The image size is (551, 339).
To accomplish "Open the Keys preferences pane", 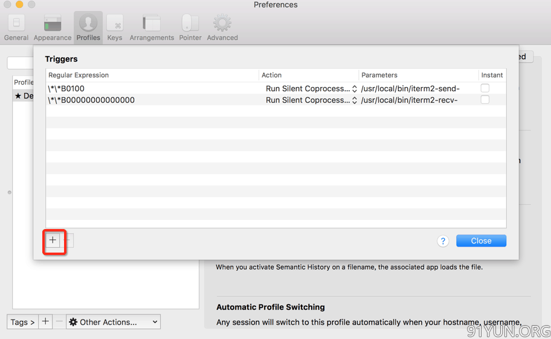I will pyautogui.click(x=115, y=28).
